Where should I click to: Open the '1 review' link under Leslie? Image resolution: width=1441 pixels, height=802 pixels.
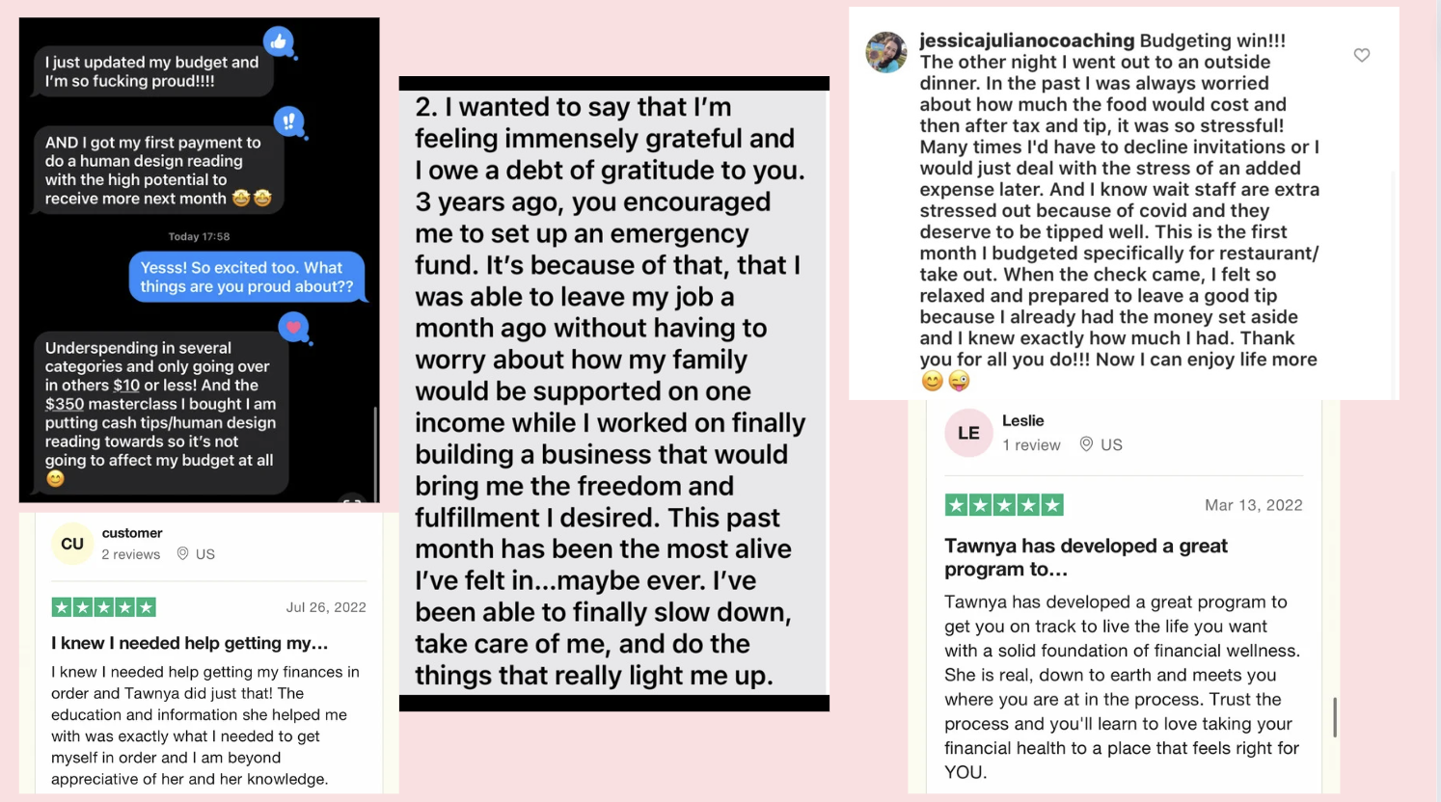coord(1031,444)
